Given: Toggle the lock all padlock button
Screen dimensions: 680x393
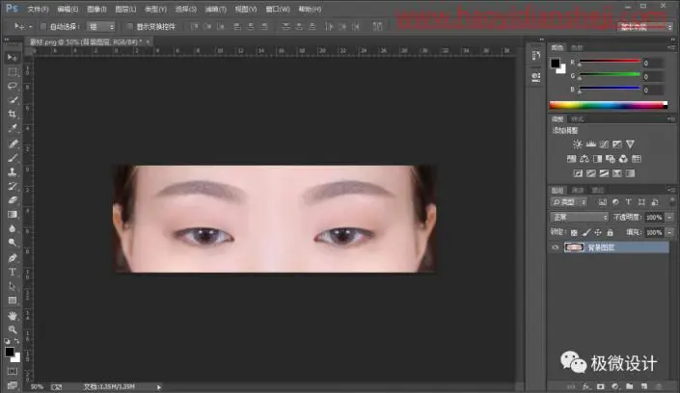Looking at the screenshot, I should pyautogui.click(x=611, y=233).
